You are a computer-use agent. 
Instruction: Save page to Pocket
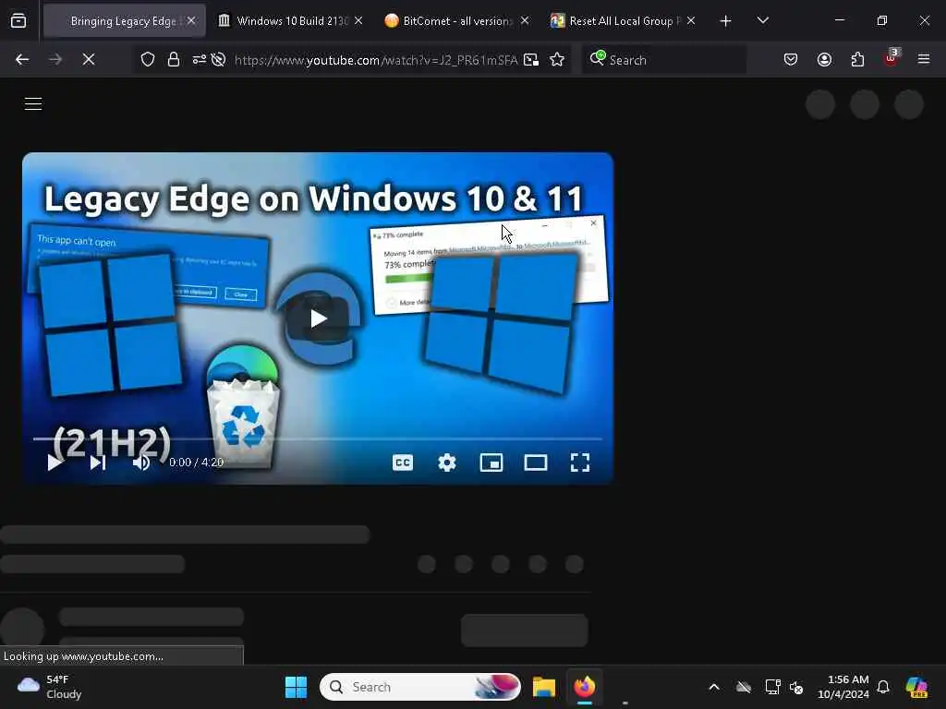pos(791,59)
